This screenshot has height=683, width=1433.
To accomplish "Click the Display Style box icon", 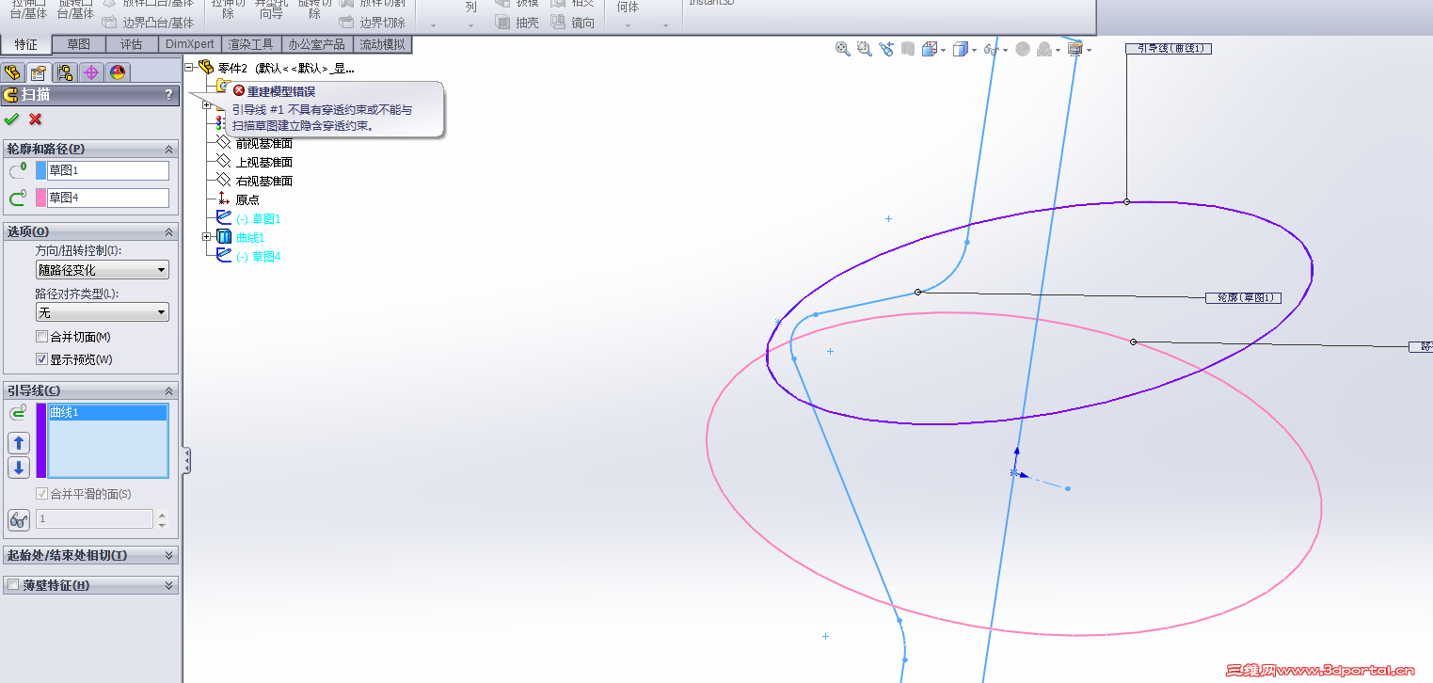I will [x=961, y=49].
